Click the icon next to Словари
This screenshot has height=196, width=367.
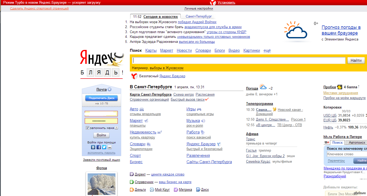click(148, 144)
